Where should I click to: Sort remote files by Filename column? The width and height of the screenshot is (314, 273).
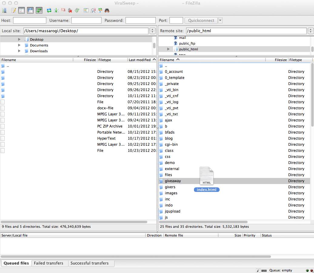[x=212, y=60]
